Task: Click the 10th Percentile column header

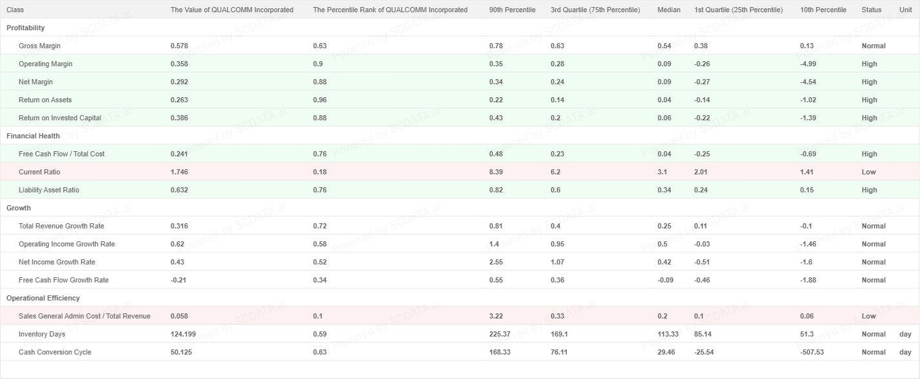Action: [x=823, y=10]
